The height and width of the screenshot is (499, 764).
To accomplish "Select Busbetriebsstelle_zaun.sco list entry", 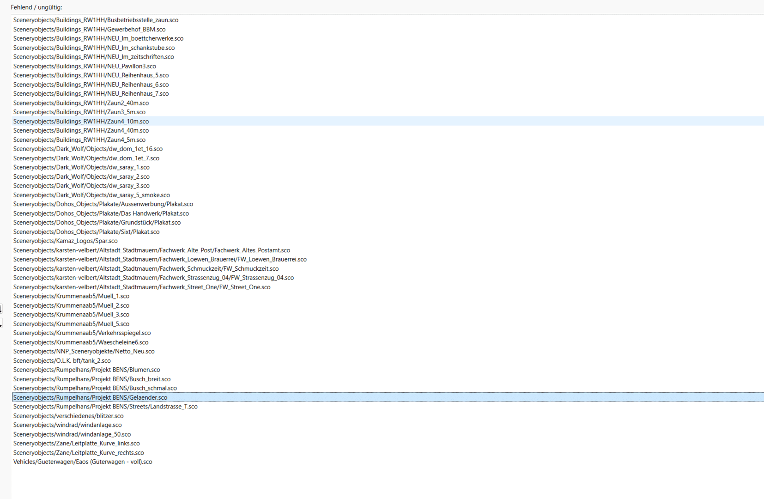I will [x=96, y=20].
